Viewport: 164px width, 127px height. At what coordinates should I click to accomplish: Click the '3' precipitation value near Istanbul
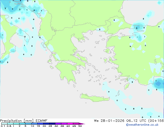137,28
